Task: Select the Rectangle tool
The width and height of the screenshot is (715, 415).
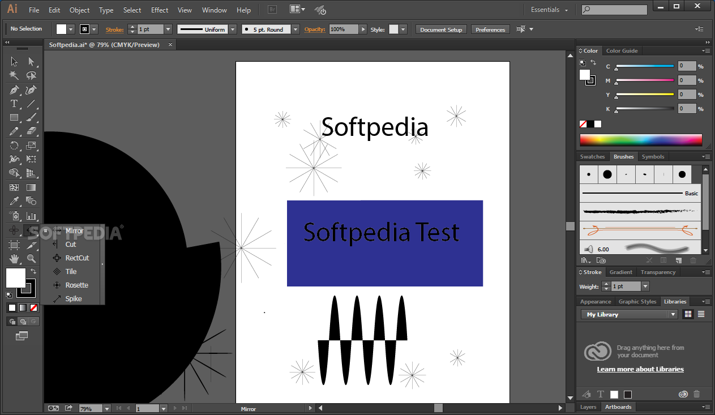Action: 14,118
